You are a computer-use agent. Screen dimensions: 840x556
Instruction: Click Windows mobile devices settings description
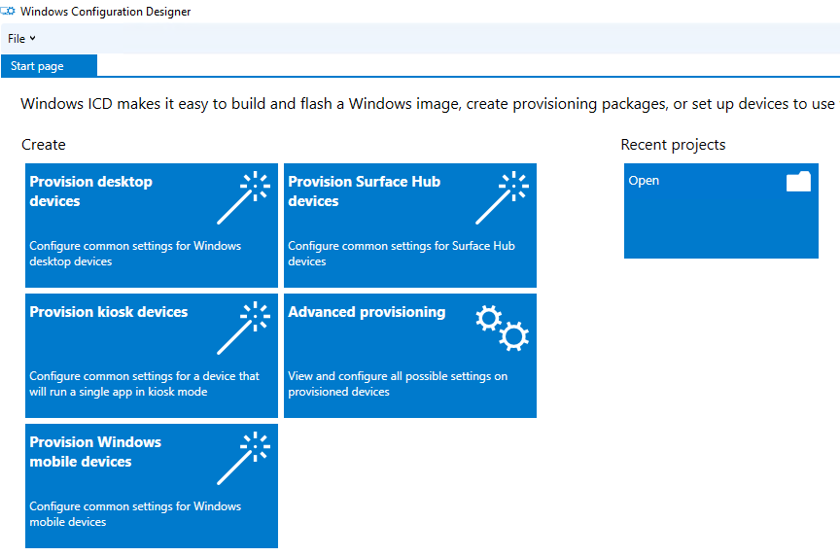click(x=135, y=513)
